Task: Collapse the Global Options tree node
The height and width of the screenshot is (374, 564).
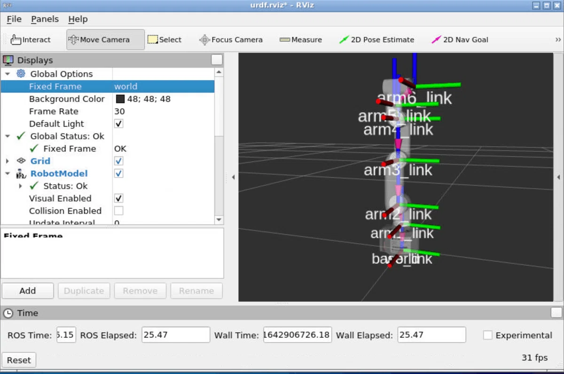Action: [x=8, y=74]
